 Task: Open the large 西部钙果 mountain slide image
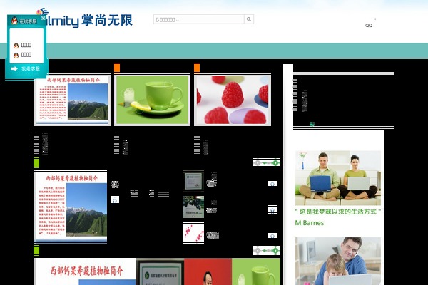tap(71, 207)
